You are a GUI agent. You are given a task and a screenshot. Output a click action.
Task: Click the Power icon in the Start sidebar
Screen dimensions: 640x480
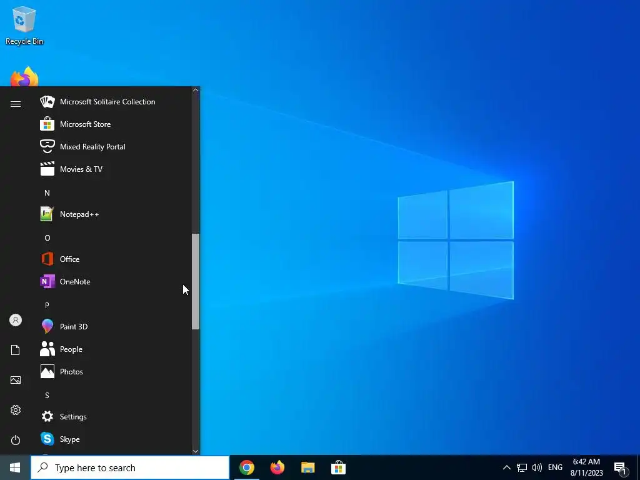tap(16, 440)
